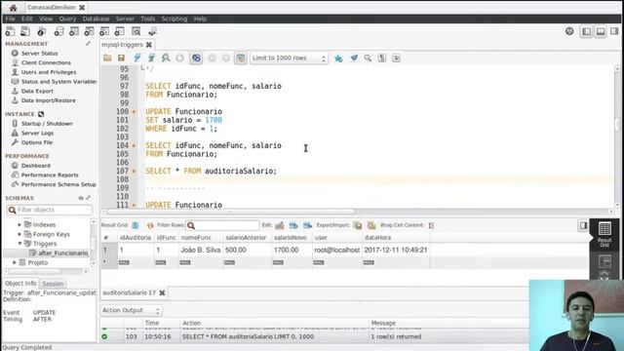Toggle continue-on-error execution option
Viewport: 624px width, 351px height.
(x=196, y=58)
